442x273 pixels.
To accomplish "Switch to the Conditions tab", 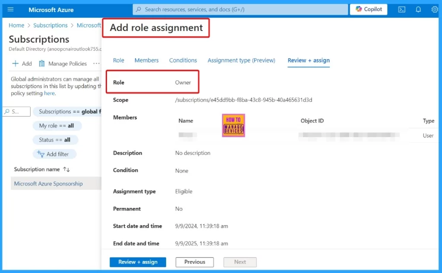I will [183, 60].
